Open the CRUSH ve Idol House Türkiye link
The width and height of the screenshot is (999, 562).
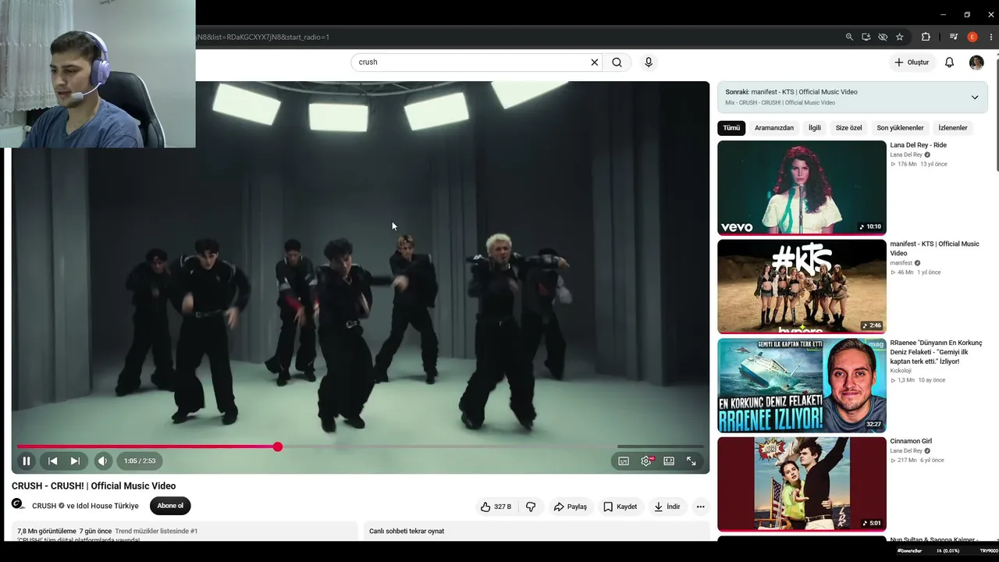click(x=85, y=506)
